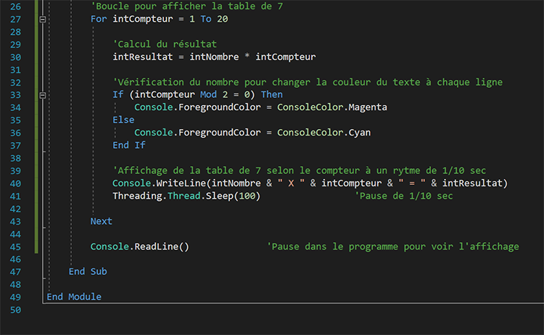Image resolution: width=544 pixels, height=335 pixels.
Task: Click the 'Mod' operator on line 33
Action: [208, 95]
